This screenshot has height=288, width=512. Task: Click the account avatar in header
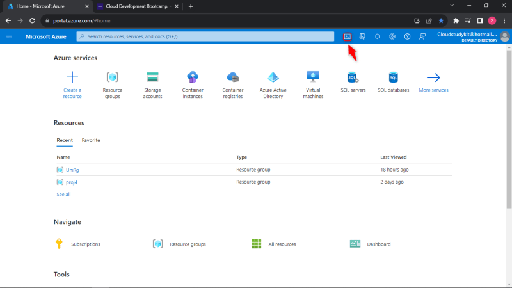click(504, 36)
